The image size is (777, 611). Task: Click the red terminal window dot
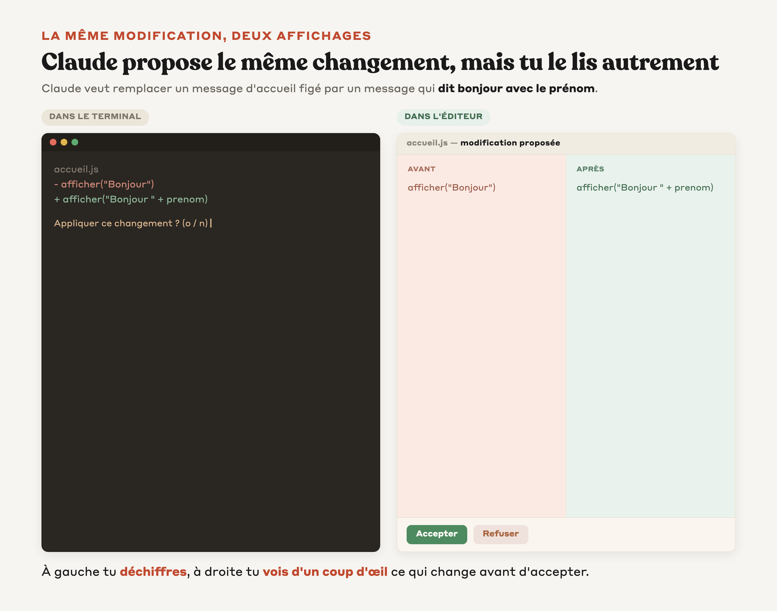tap(53, 142)
